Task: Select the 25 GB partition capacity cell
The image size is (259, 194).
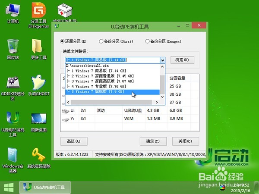Action: [175, 86]
